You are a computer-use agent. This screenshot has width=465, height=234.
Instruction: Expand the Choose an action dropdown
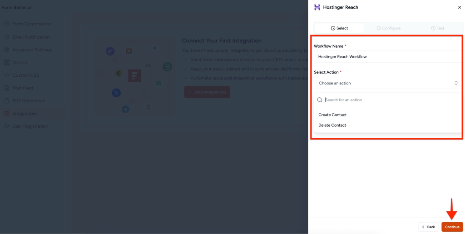pyautogui.click(x=387, y=83)
